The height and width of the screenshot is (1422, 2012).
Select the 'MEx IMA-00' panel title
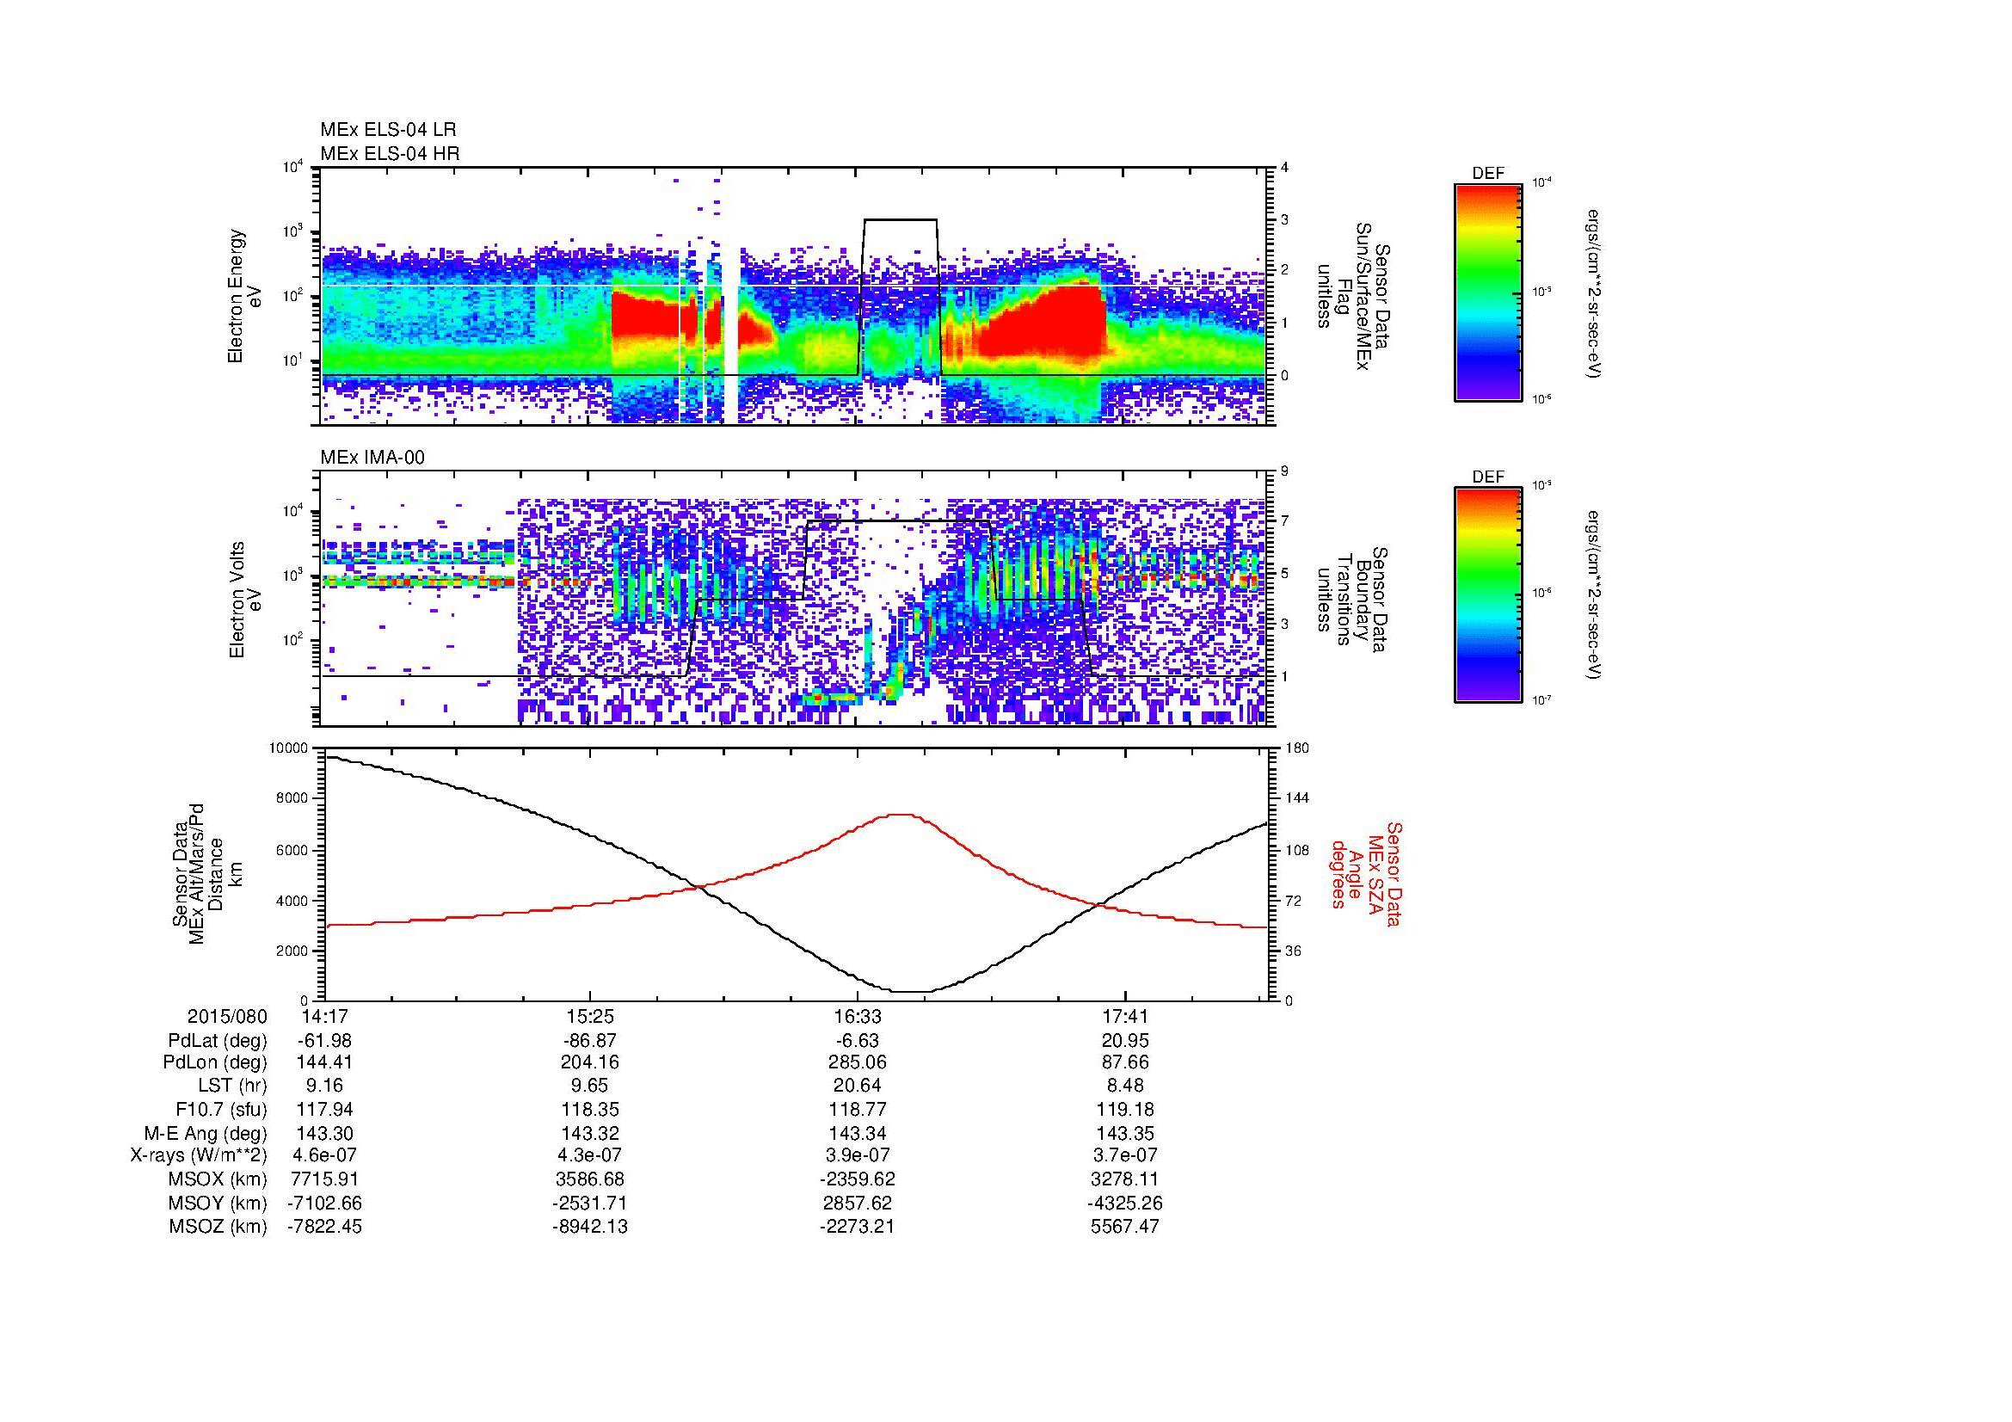pos(372,458)
